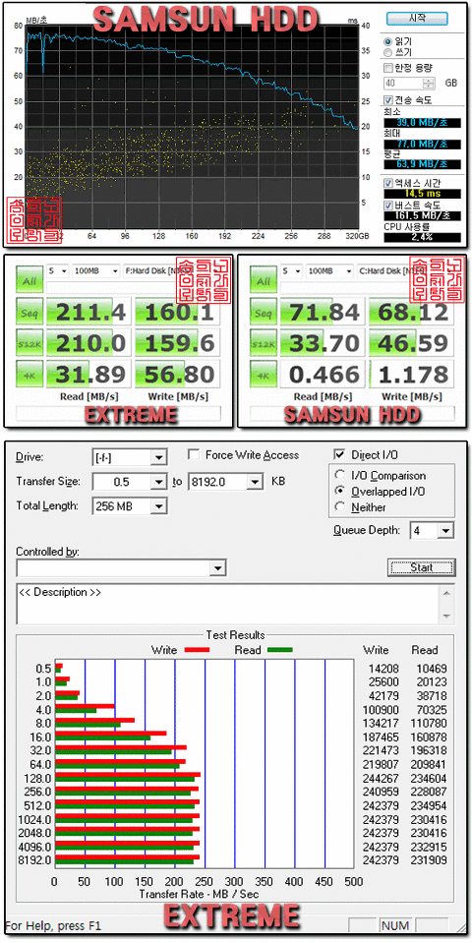Toggle the Direct I/O checkbox
The height and width of the screenshot is (943, 472).
[339, 455]
